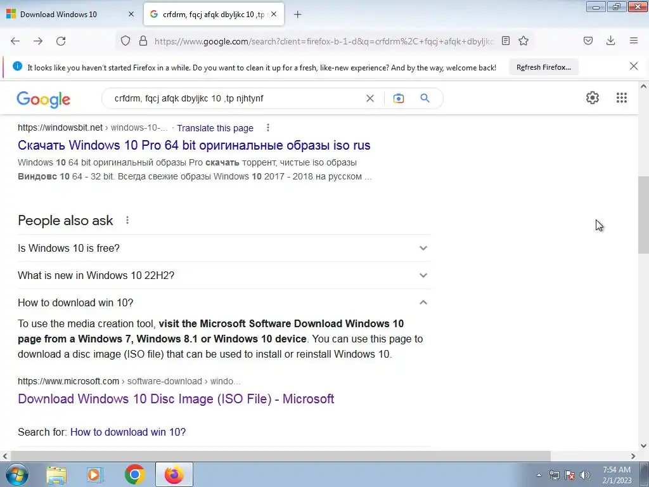Launch Windows Media Player from taskbar

click(x=95, y=474)
